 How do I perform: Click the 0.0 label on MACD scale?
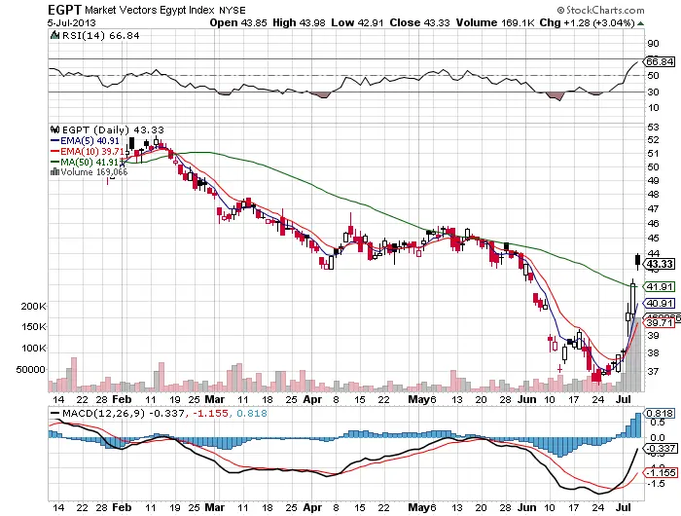(658, 438)
